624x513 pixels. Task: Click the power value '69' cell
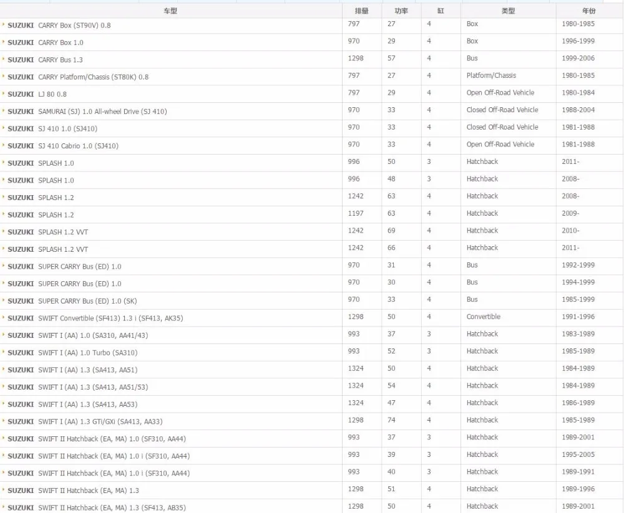point(391,231)
